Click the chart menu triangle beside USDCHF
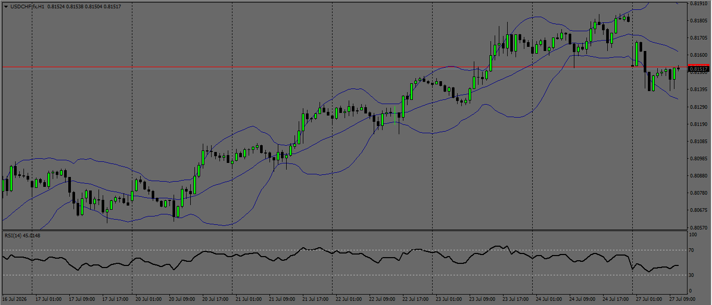 point(6,6)
